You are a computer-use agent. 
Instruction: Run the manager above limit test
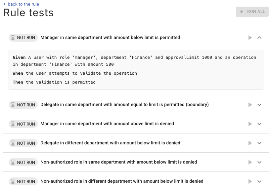coord(250,124)
